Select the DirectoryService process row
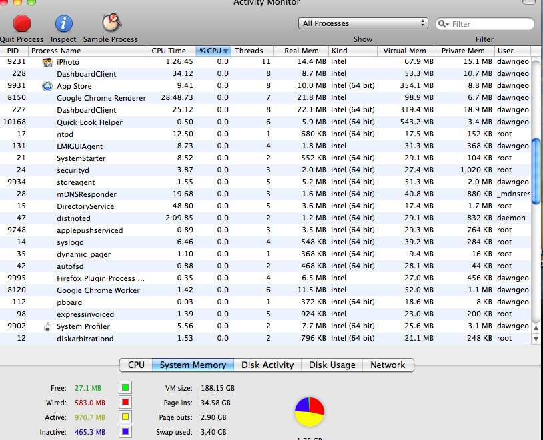 coord(265,206)
